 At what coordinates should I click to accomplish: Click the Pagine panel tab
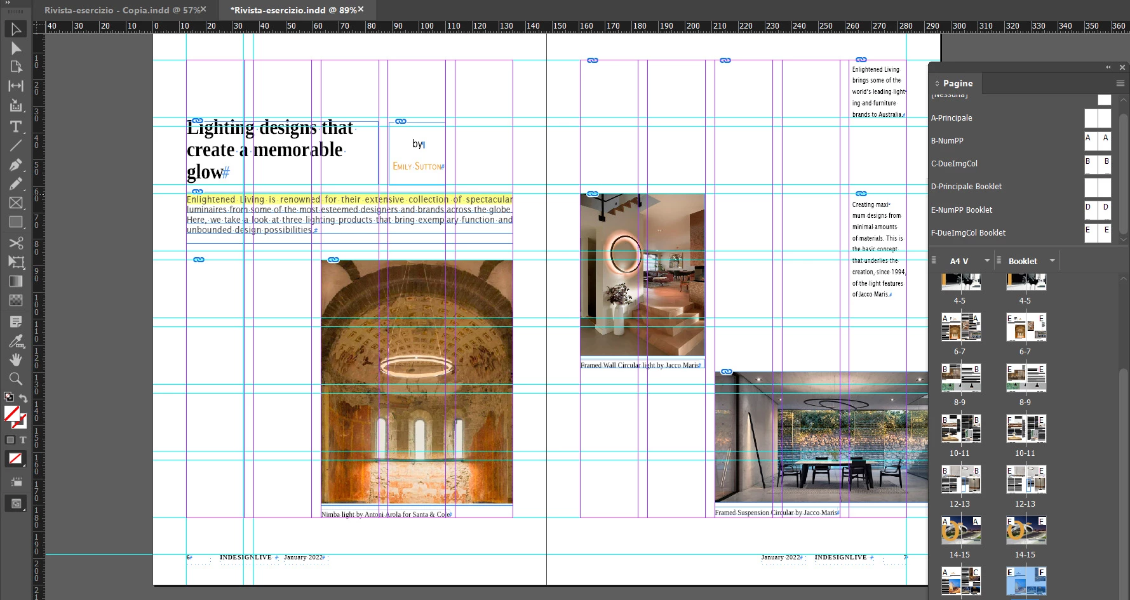pos(957,83)
